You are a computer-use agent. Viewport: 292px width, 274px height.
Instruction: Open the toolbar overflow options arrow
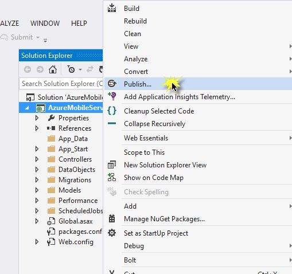tap(45, 40)
